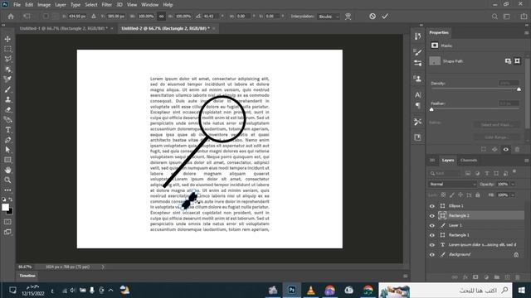Click the Select and Mask button

coord(496,125)
